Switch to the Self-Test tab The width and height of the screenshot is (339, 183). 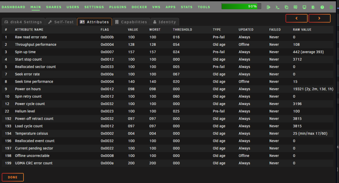coord(61,22)
